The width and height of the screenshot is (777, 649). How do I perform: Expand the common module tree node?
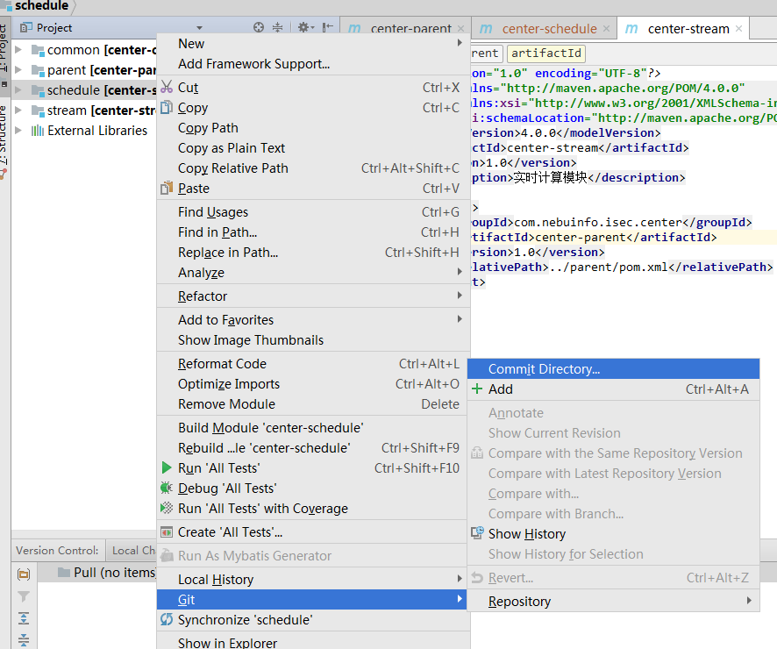pos(18,49)
